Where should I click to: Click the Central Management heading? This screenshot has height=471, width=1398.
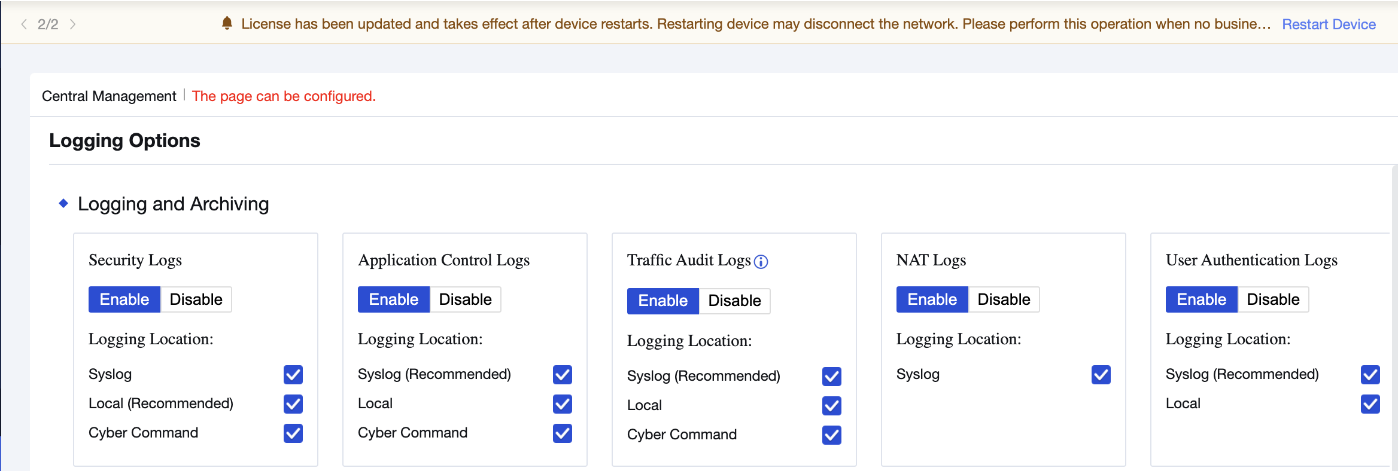109,96
